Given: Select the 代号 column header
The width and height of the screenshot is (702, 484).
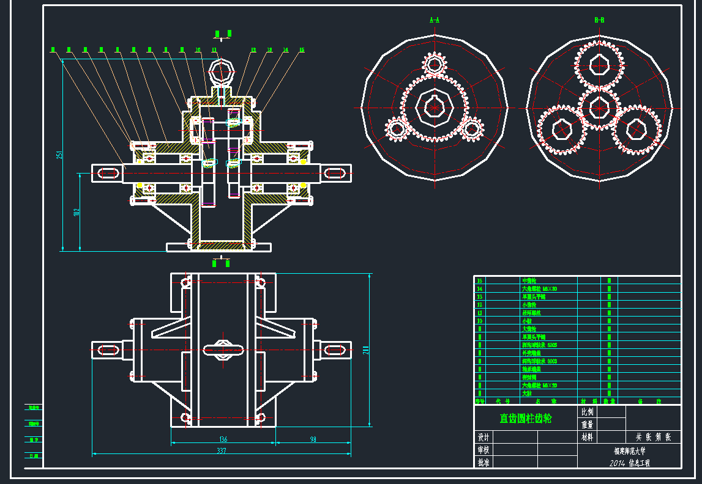Looking at the screenshot, I should tap(502, 402).
